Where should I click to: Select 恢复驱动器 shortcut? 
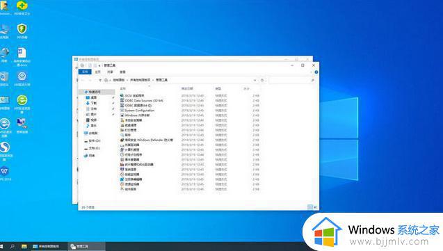[x=130, y=145]
